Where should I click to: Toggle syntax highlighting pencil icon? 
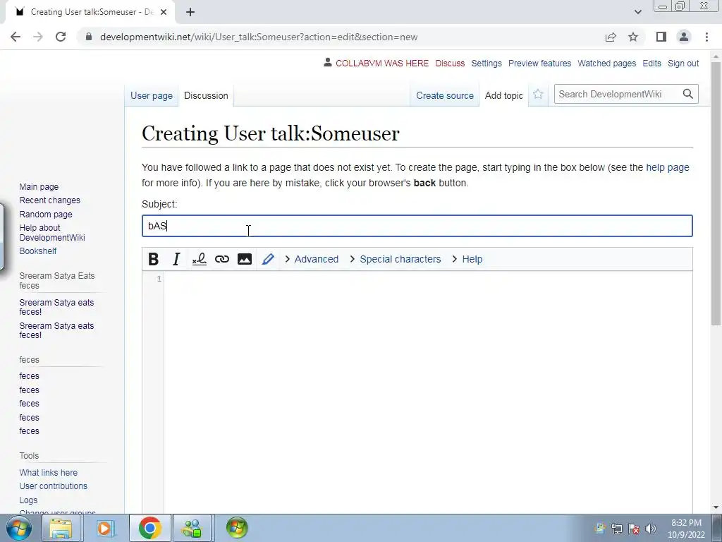coord(267,259)
